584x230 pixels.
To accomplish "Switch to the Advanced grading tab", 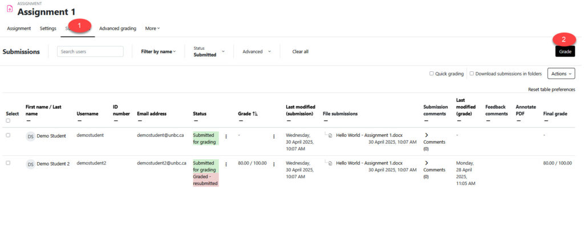I will coord(117,29).
